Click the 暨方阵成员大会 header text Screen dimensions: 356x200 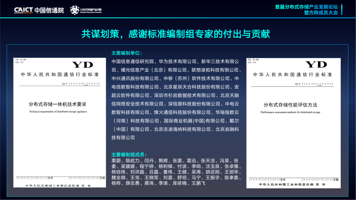[321, 13]
